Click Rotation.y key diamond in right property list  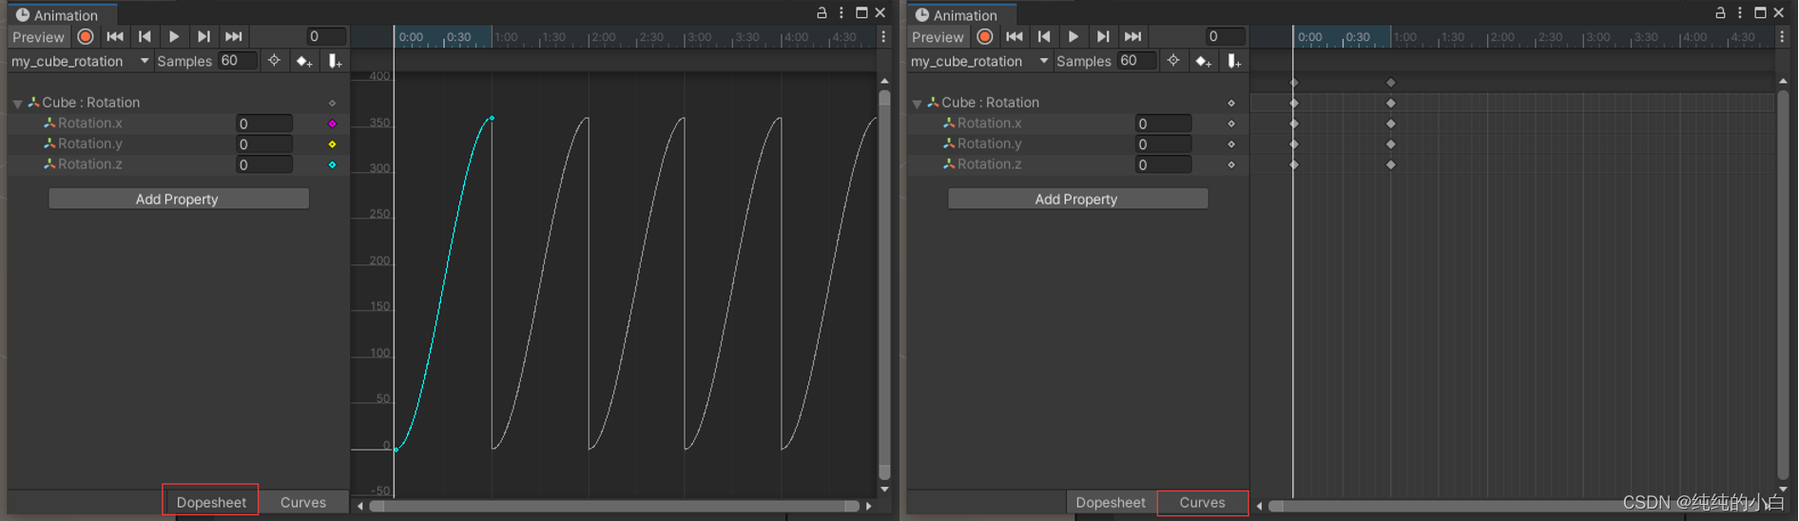pos(1231,145)
